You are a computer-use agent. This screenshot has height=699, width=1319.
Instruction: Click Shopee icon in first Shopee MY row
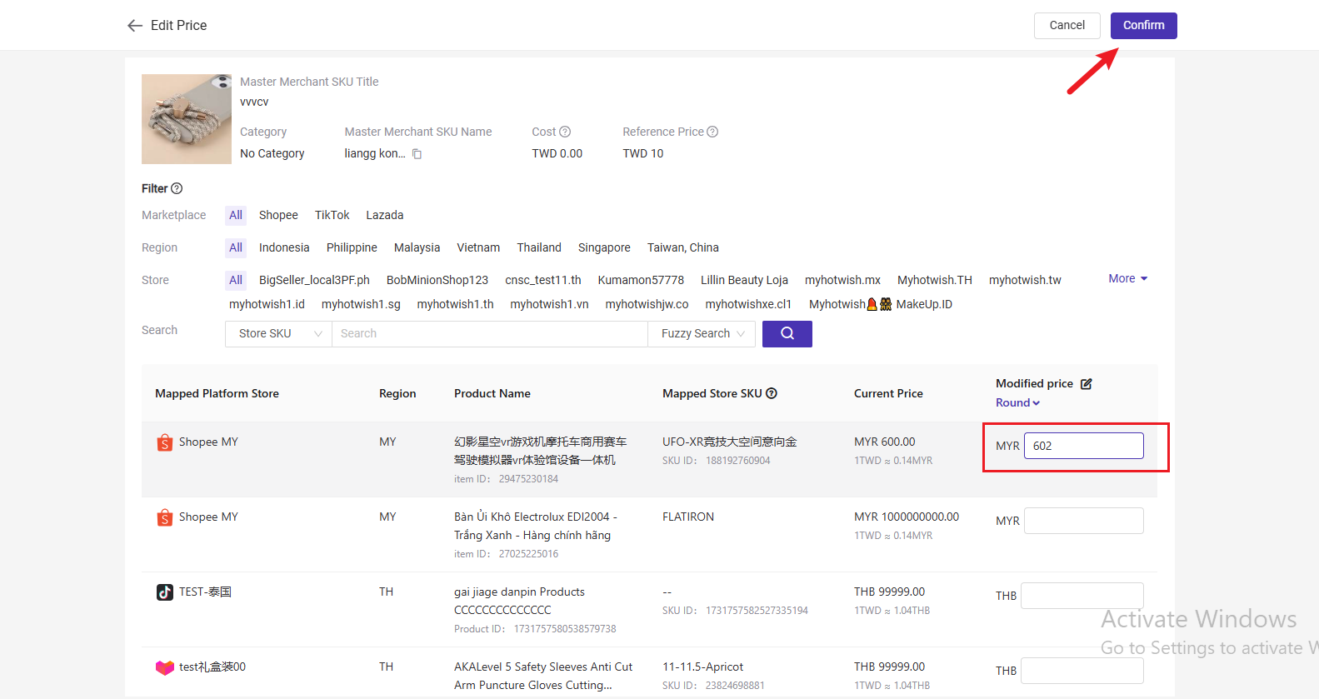(x=165, y=442)
